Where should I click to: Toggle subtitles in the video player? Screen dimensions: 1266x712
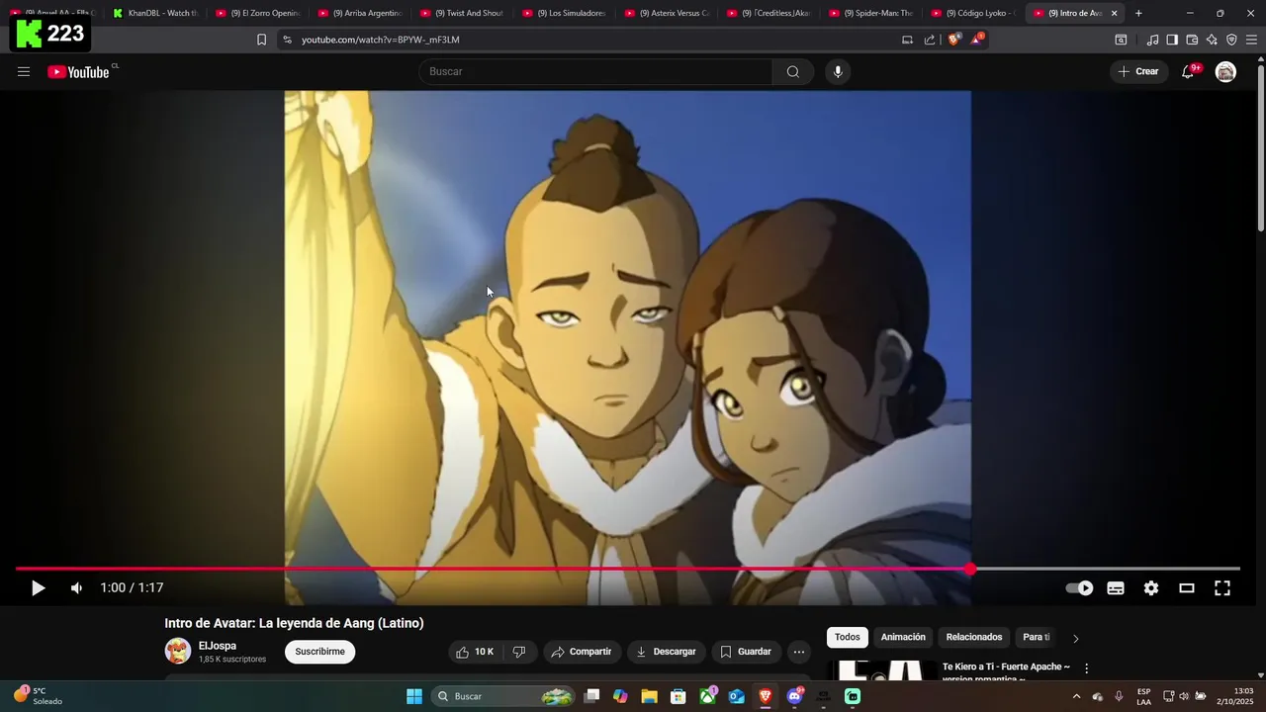pyautogui.click(x=1116, y=587)
